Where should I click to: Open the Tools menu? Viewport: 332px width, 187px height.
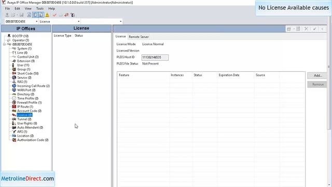(40, 8)
